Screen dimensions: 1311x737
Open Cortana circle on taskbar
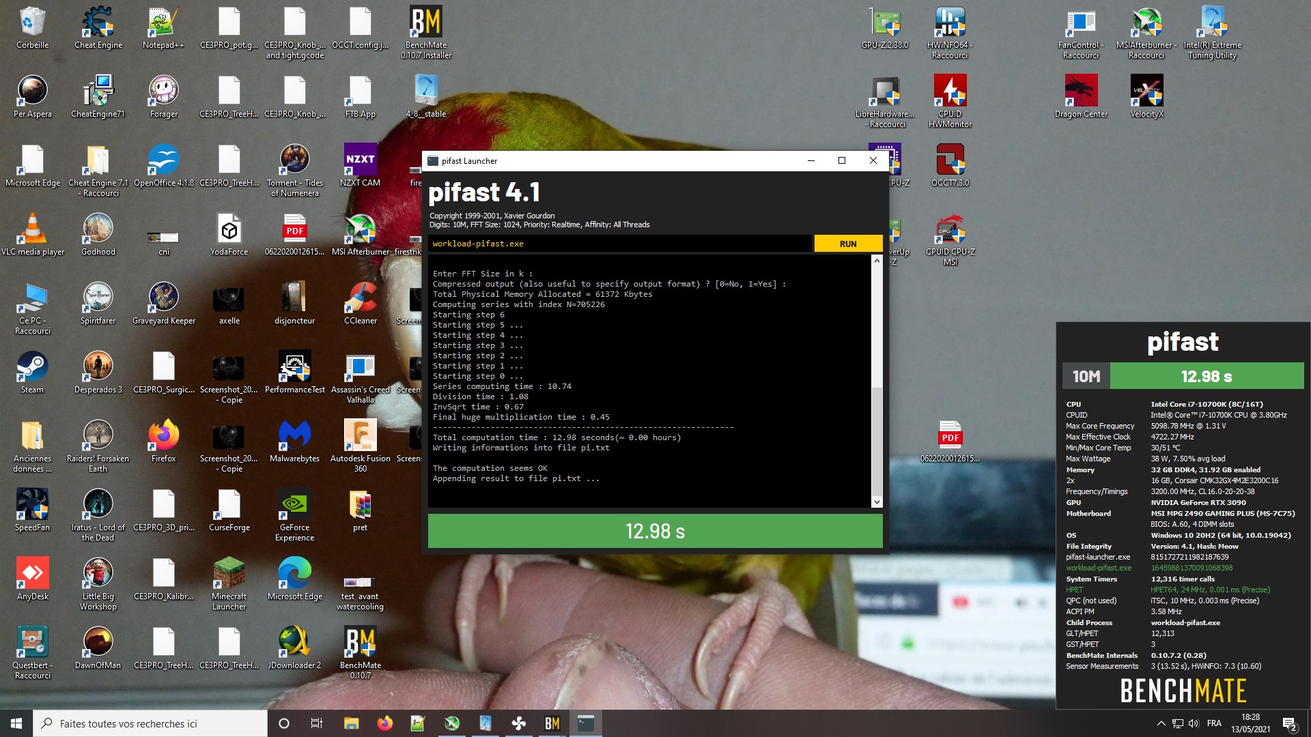coord(284,723)
